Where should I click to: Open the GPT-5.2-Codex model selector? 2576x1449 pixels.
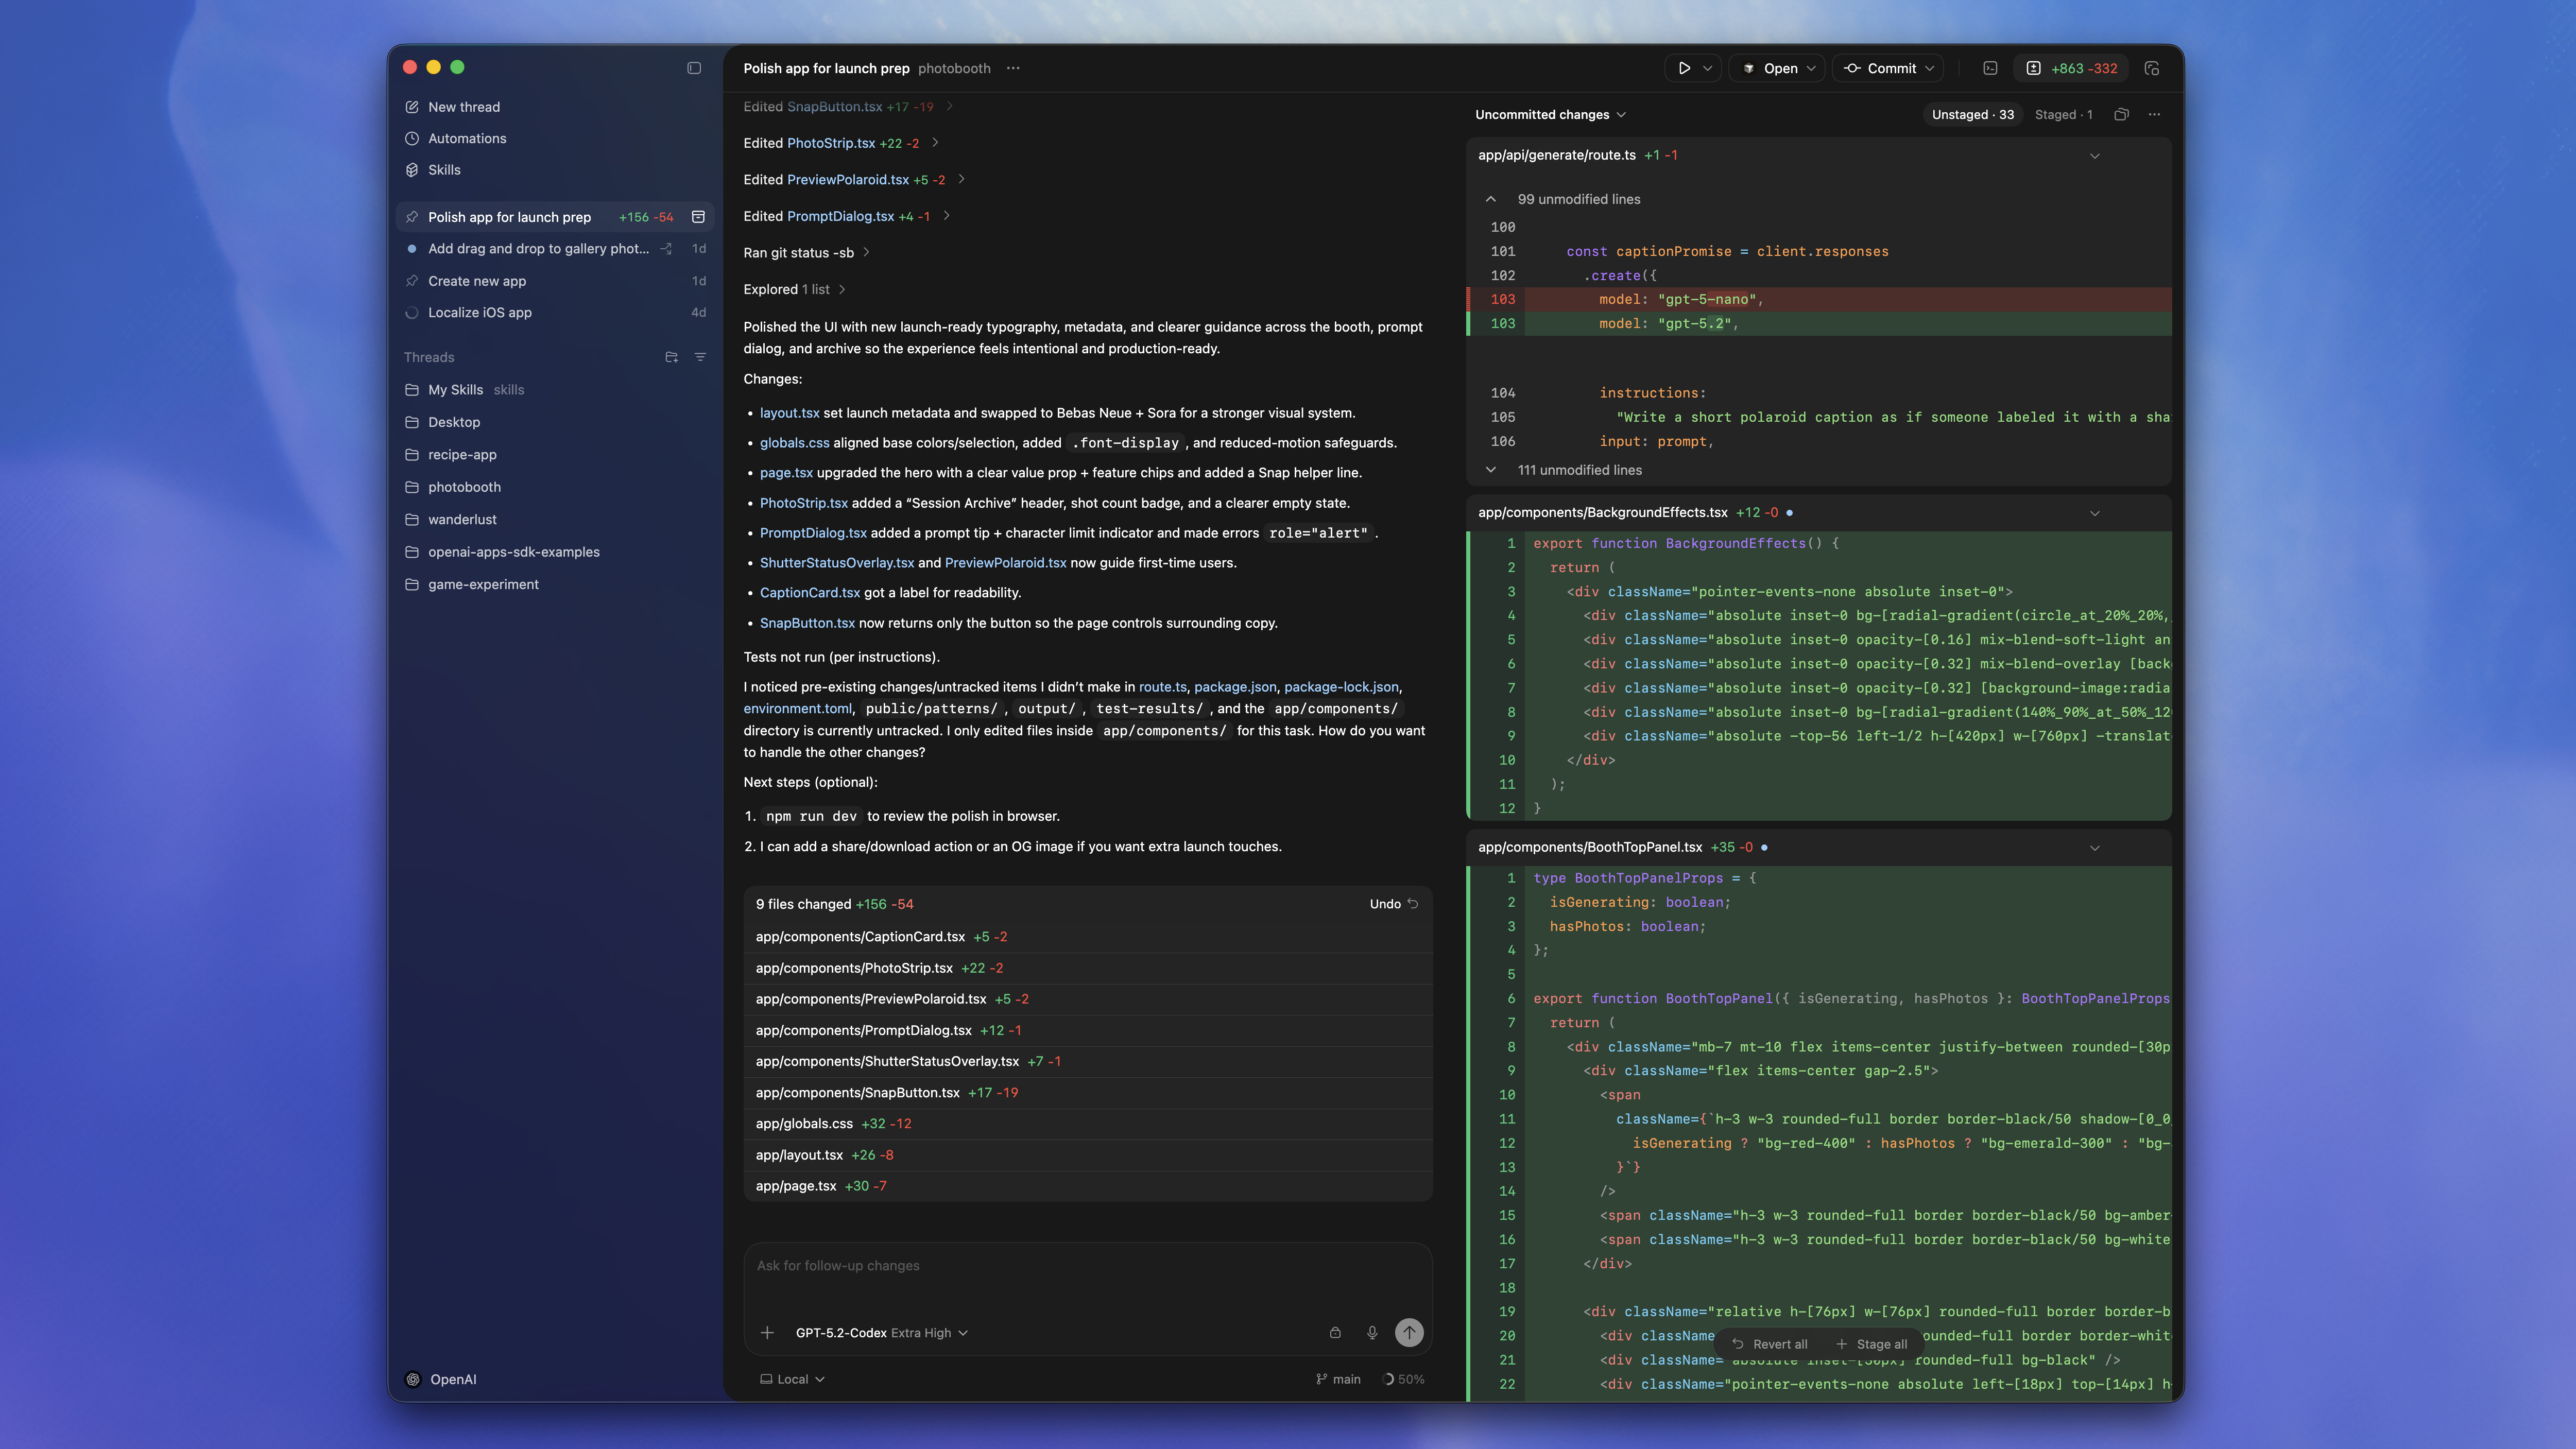880,1332
